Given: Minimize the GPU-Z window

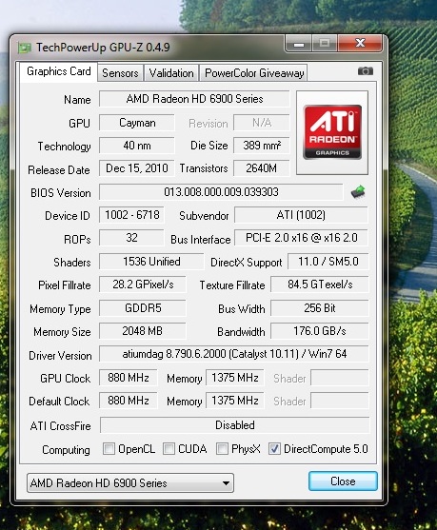Looking at the screenshot, I should click(x=299, y=44).
